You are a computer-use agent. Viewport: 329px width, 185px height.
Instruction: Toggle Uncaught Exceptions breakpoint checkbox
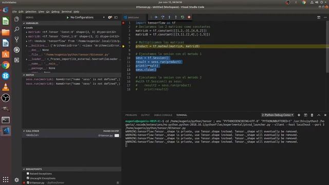pyautogui.click(x=28, y=178)
